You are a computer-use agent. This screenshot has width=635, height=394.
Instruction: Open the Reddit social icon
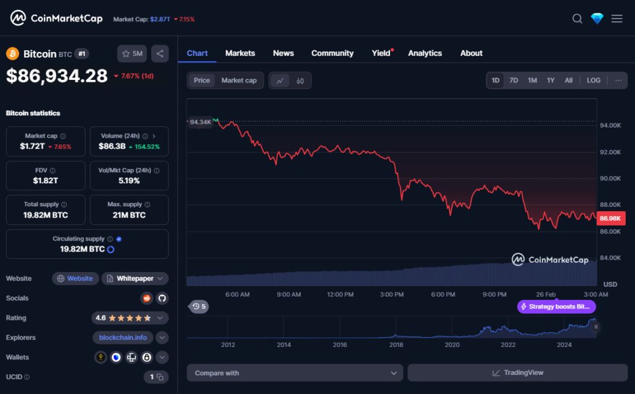pyautogui.click(x=146, y=298)
